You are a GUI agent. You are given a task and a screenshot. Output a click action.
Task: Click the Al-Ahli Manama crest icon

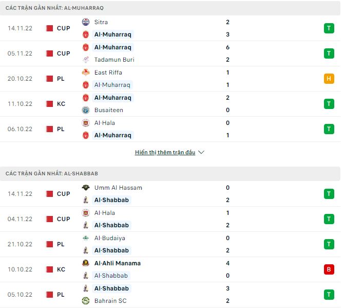[86, 264]
